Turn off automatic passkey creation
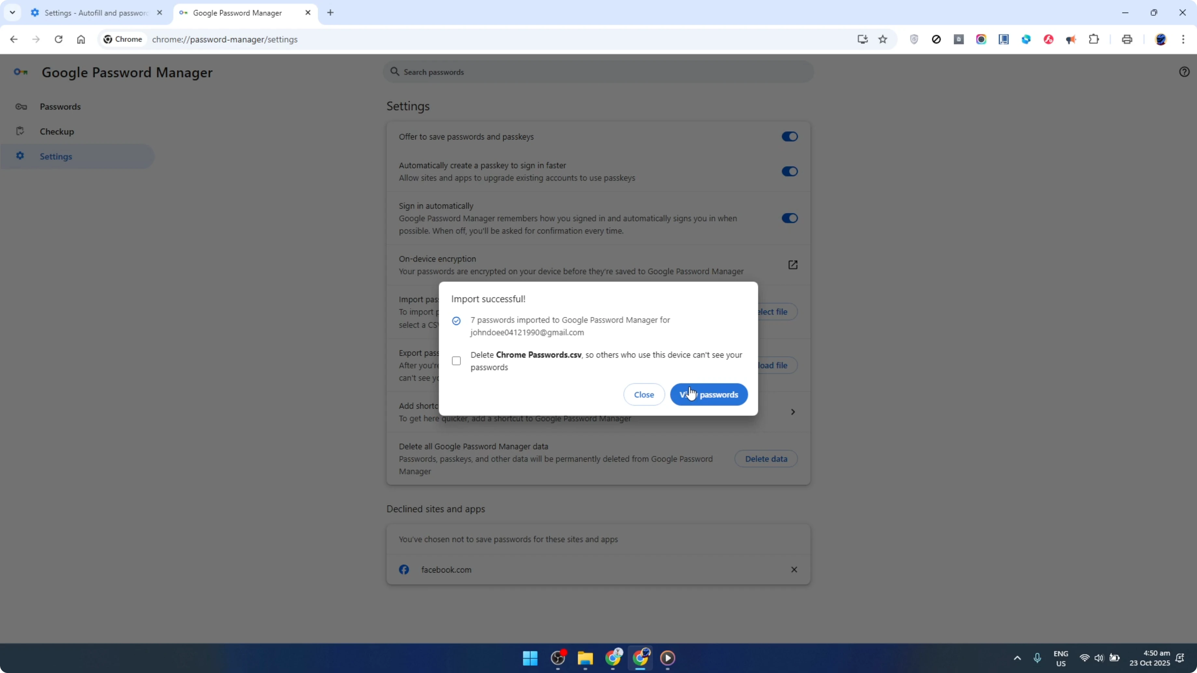Viewport: 1197px width, 673px height. point(789,171)
